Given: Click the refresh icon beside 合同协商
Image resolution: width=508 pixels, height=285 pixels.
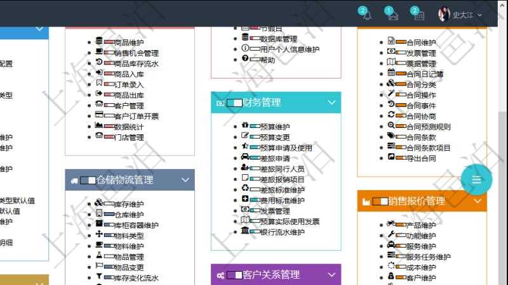Looking at the screenshot, I should click(x=391, y=115).
